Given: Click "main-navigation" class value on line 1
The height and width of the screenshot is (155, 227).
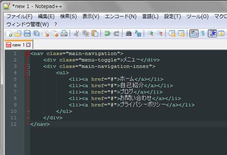Looking at the screenshot, I should click(93, 53).
